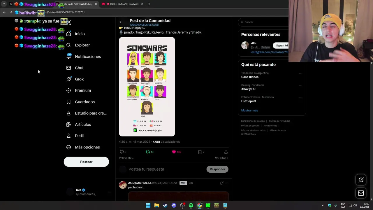373x210 pixels.
Task: Unlike the post with heart icon
Action: pos(174,152)
